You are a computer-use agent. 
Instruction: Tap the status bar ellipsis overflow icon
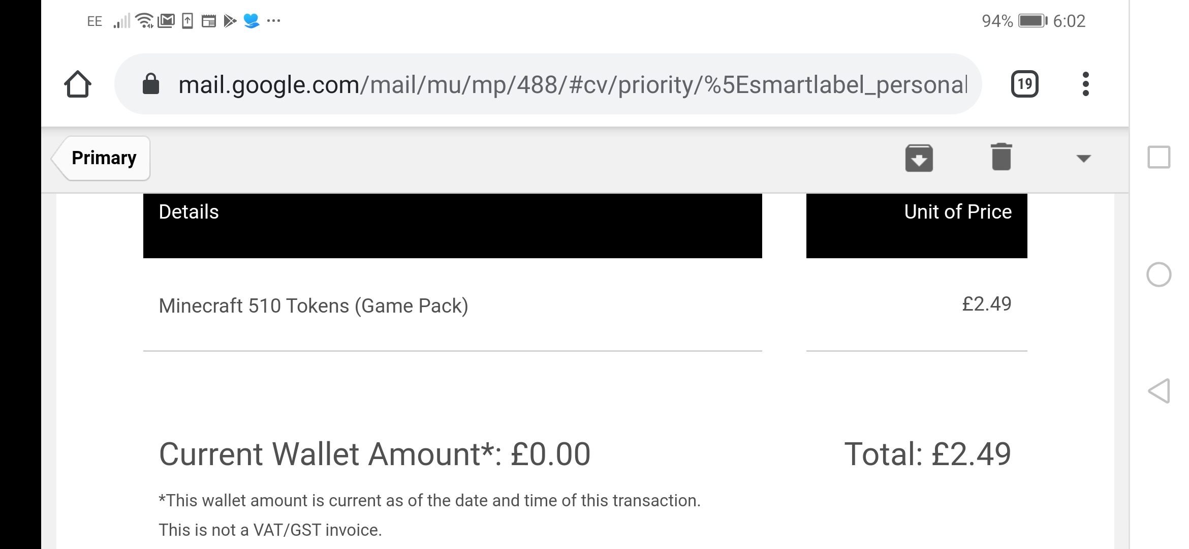point(273,21)
